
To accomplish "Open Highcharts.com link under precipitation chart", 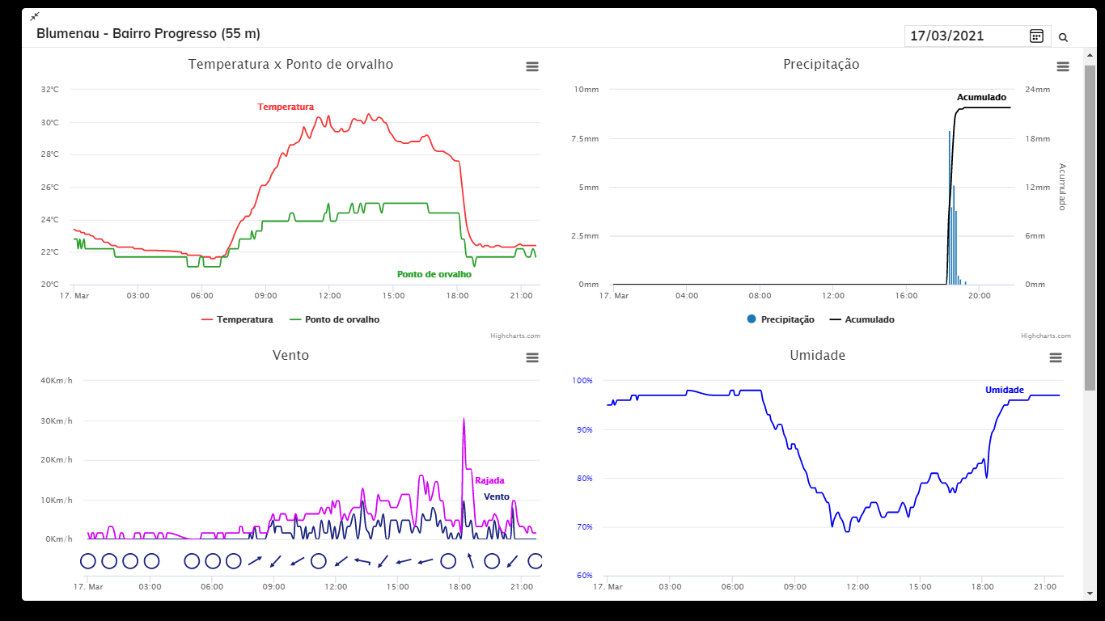I will tap(1046, 336).
